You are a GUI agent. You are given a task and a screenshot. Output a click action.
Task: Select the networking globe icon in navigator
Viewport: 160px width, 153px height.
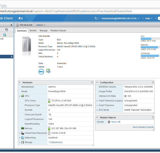click(5, 35)
